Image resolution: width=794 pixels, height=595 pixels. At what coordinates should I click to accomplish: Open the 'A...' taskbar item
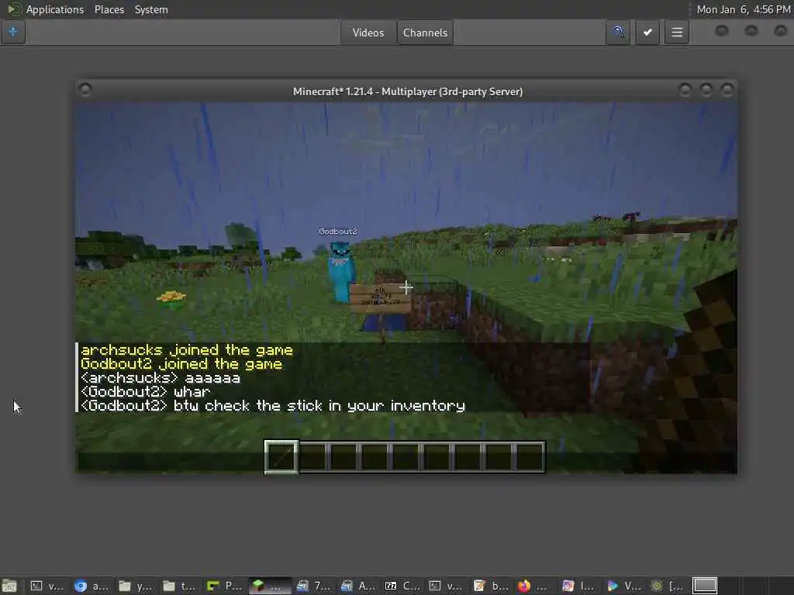(358, 586)
